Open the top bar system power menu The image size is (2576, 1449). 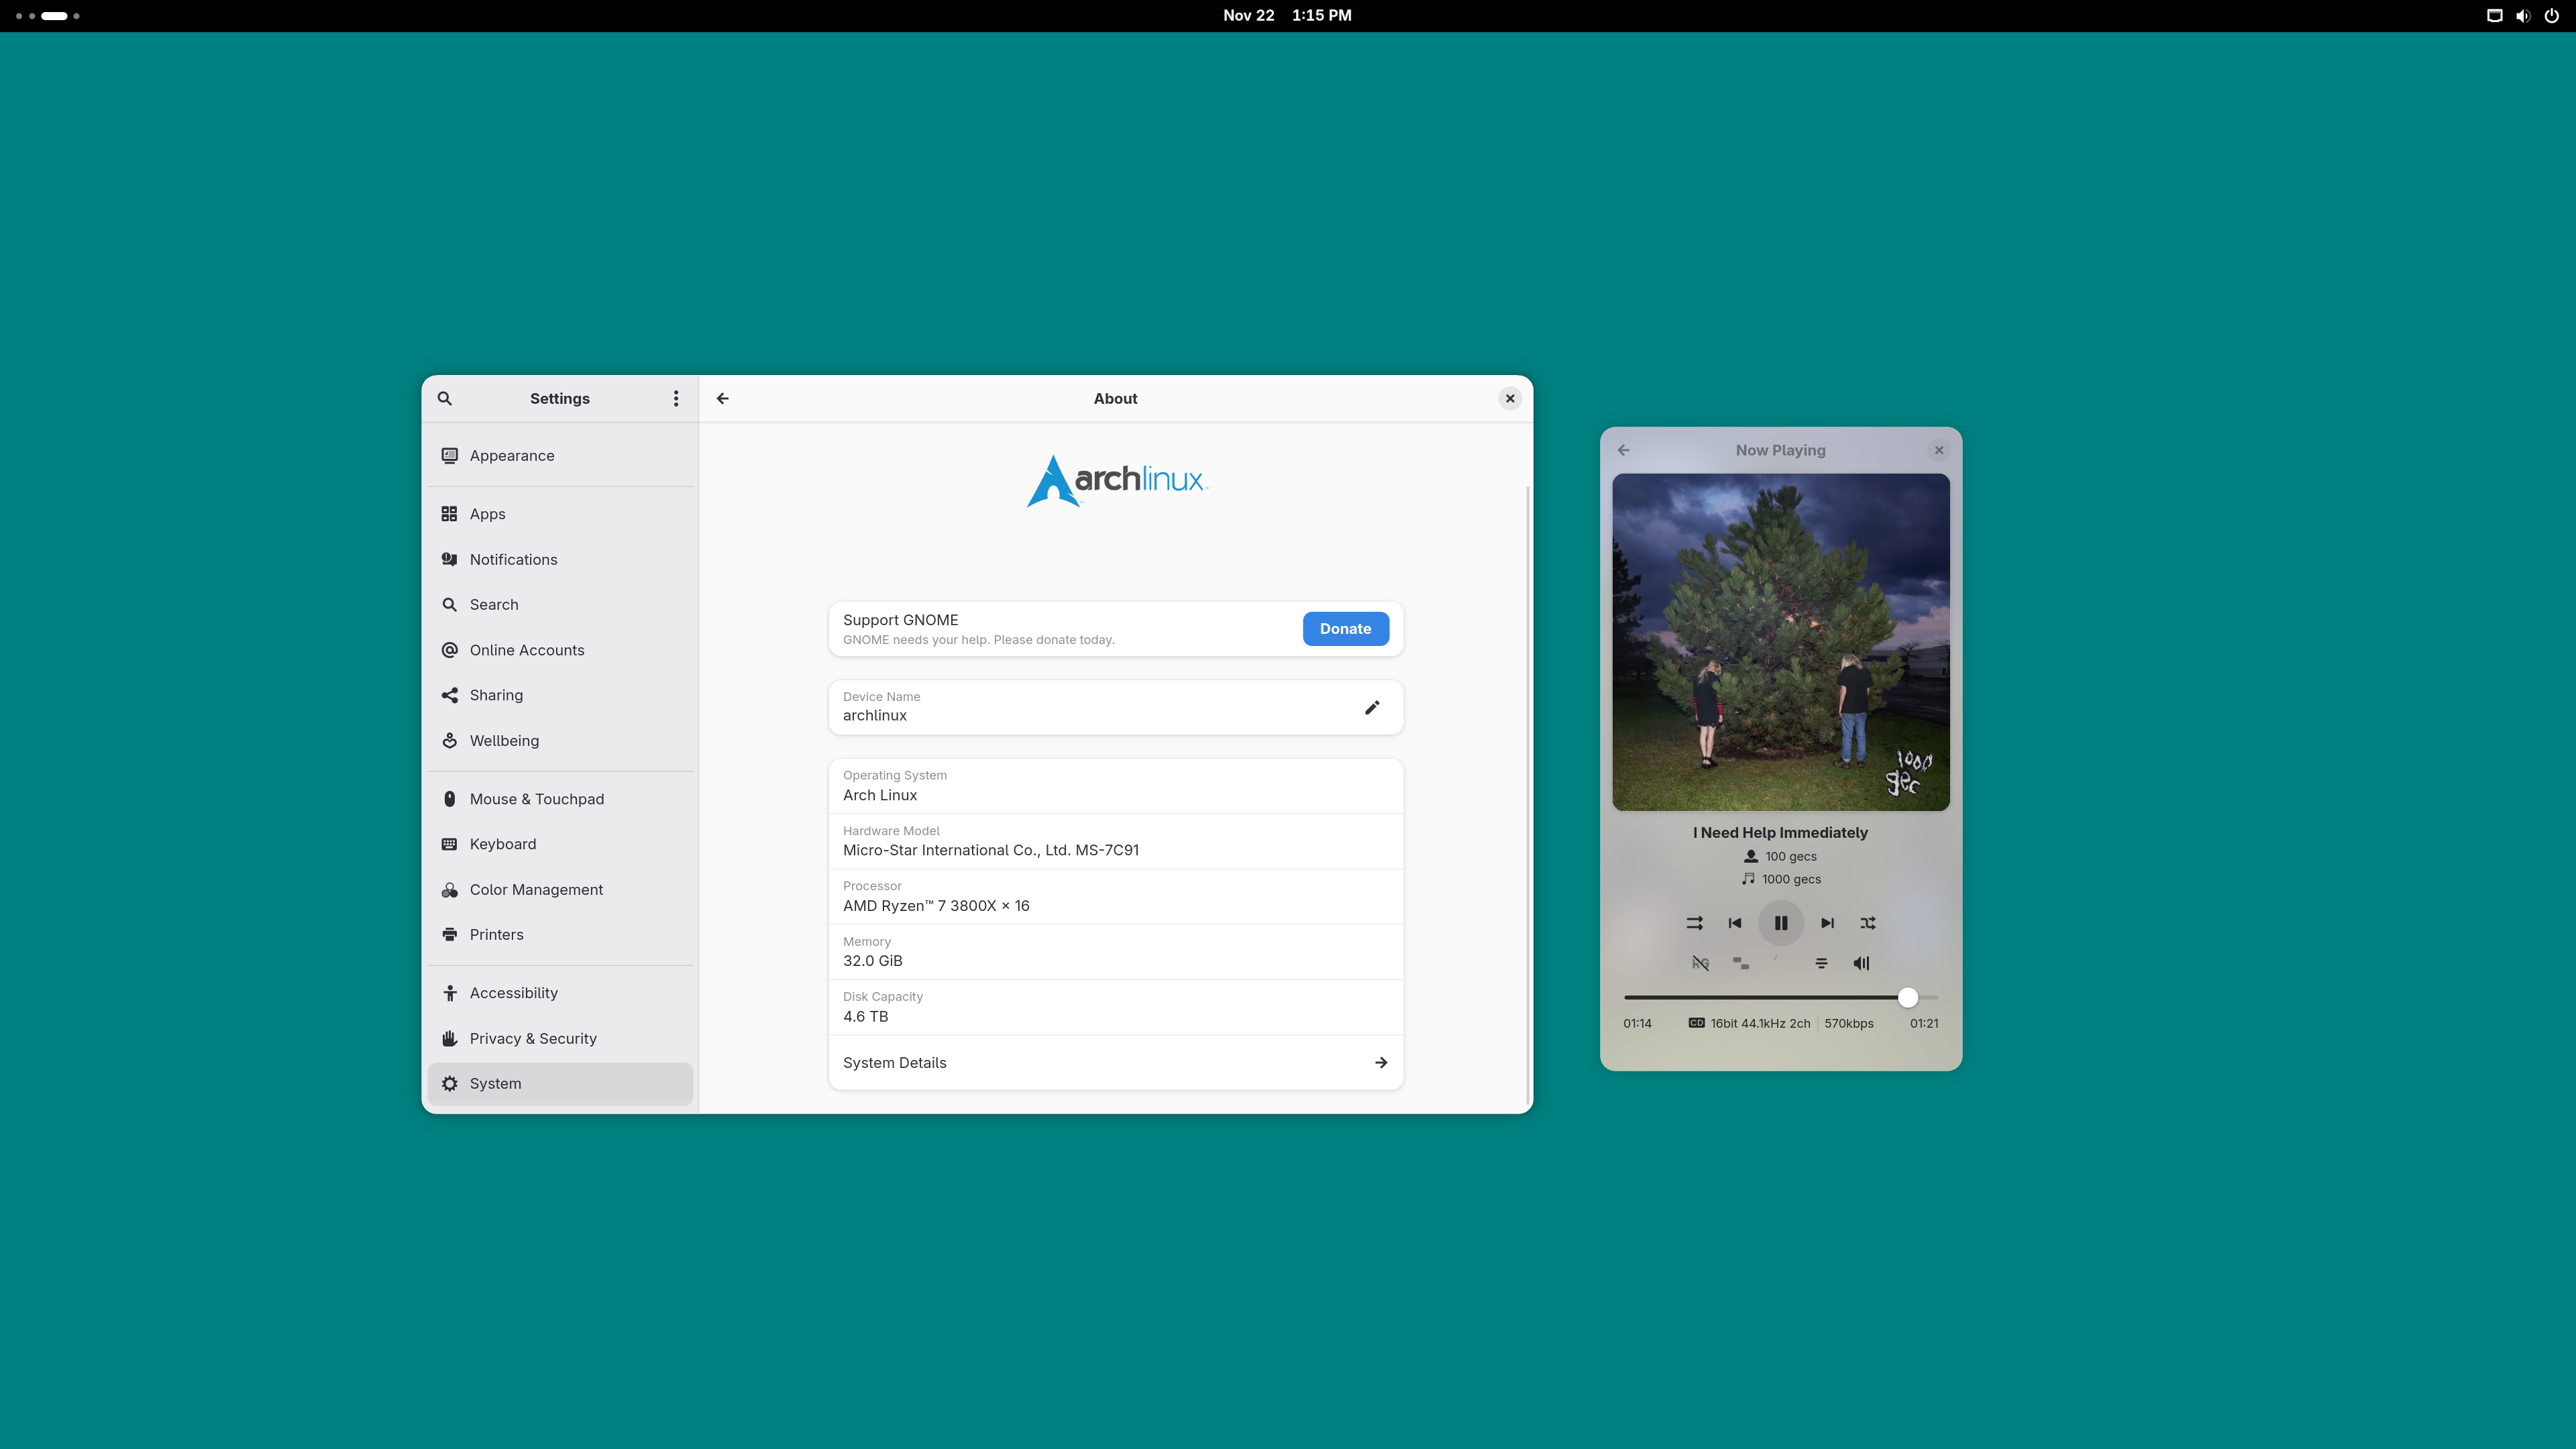coord(2551,15)
